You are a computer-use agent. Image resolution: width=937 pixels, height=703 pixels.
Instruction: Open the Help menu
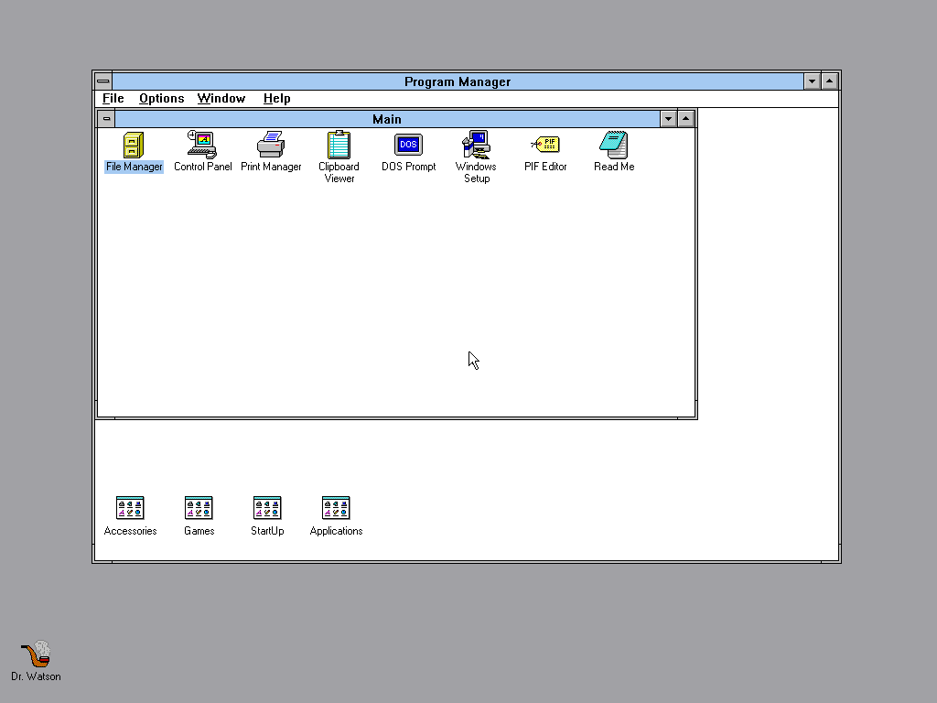(276, 99)
